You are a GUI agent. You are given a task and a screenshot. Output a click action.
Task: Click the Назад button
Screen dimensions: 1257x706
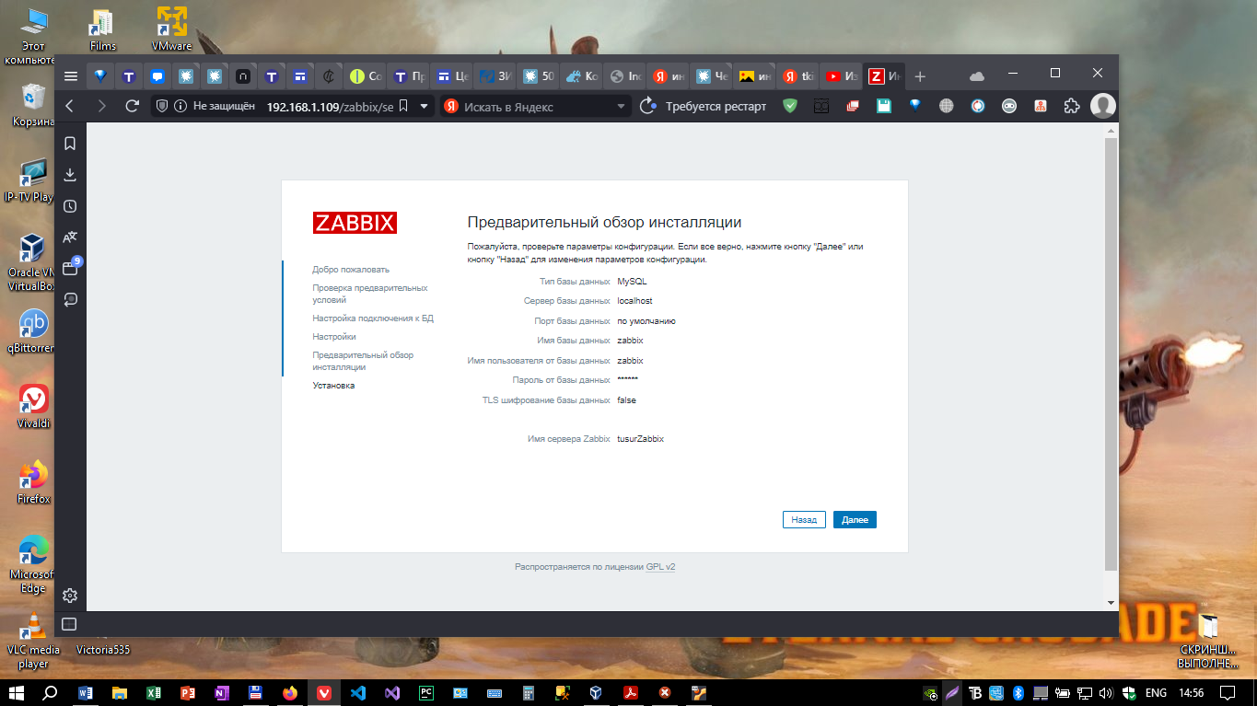[804, 520]
